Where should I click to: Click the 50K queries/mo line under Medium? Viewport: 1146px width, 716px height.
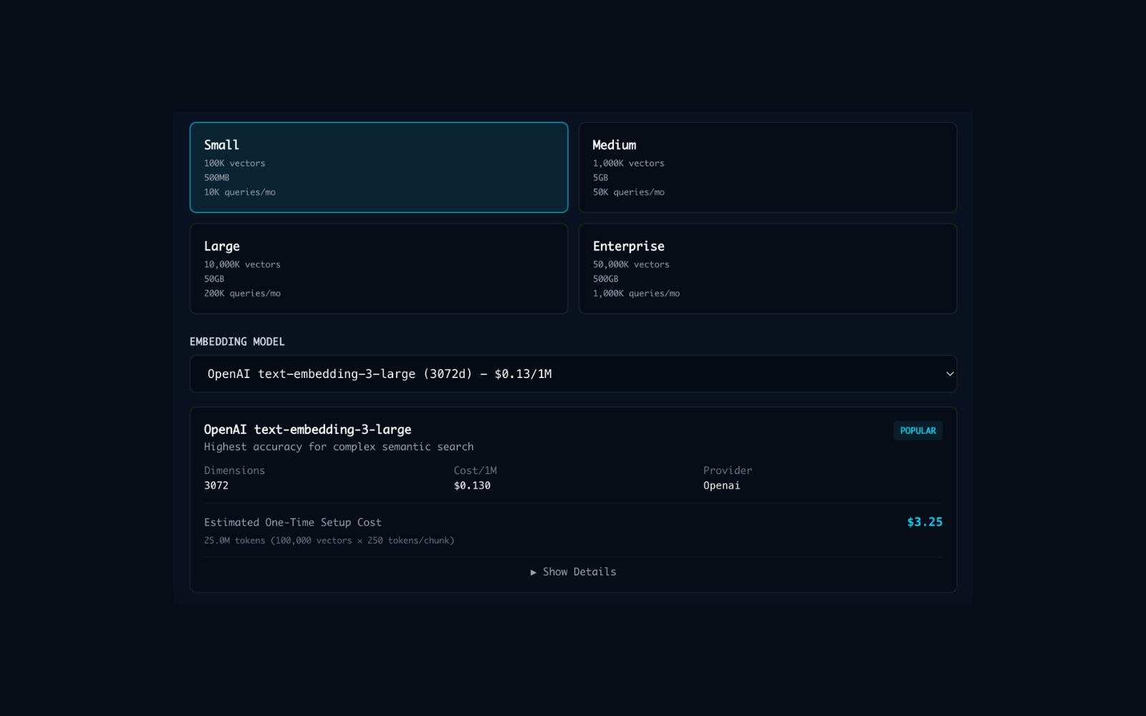(x=628, y=192)
